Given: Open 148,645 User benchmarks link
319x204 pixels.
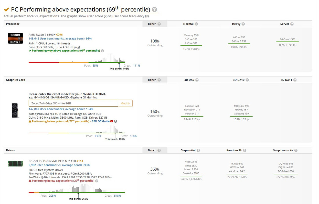Looking at the screenshot, I should pyautogui.click(x=60, y=39).
